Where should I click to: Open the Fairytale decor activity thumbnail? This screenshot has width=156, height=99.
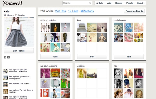point(6,92)
